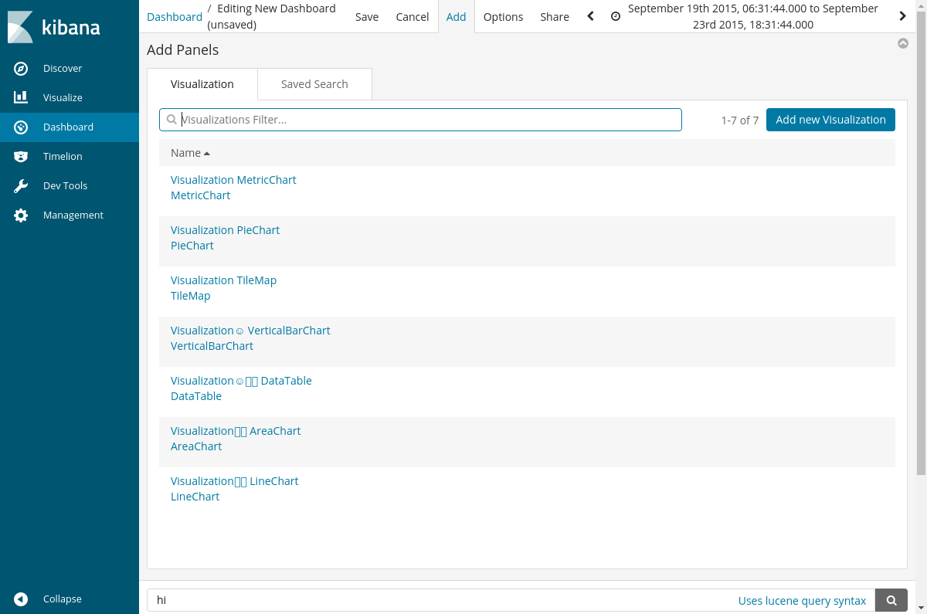927x614 pixels.
Task: Select Timelion label in sidebar
Action: click(63, 157)
